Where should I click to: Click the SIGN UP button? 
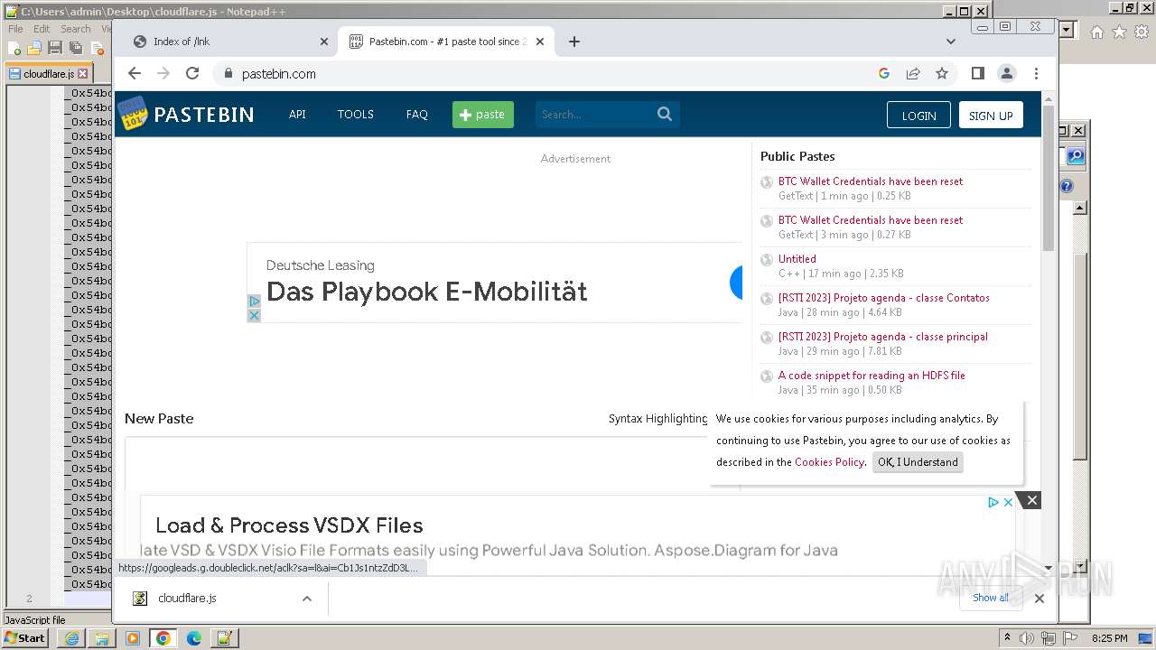pos(991,116)
